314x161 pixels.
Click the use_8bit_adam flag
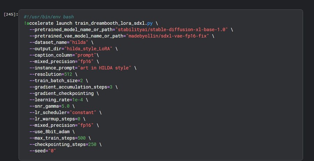(x=52, y=131)
